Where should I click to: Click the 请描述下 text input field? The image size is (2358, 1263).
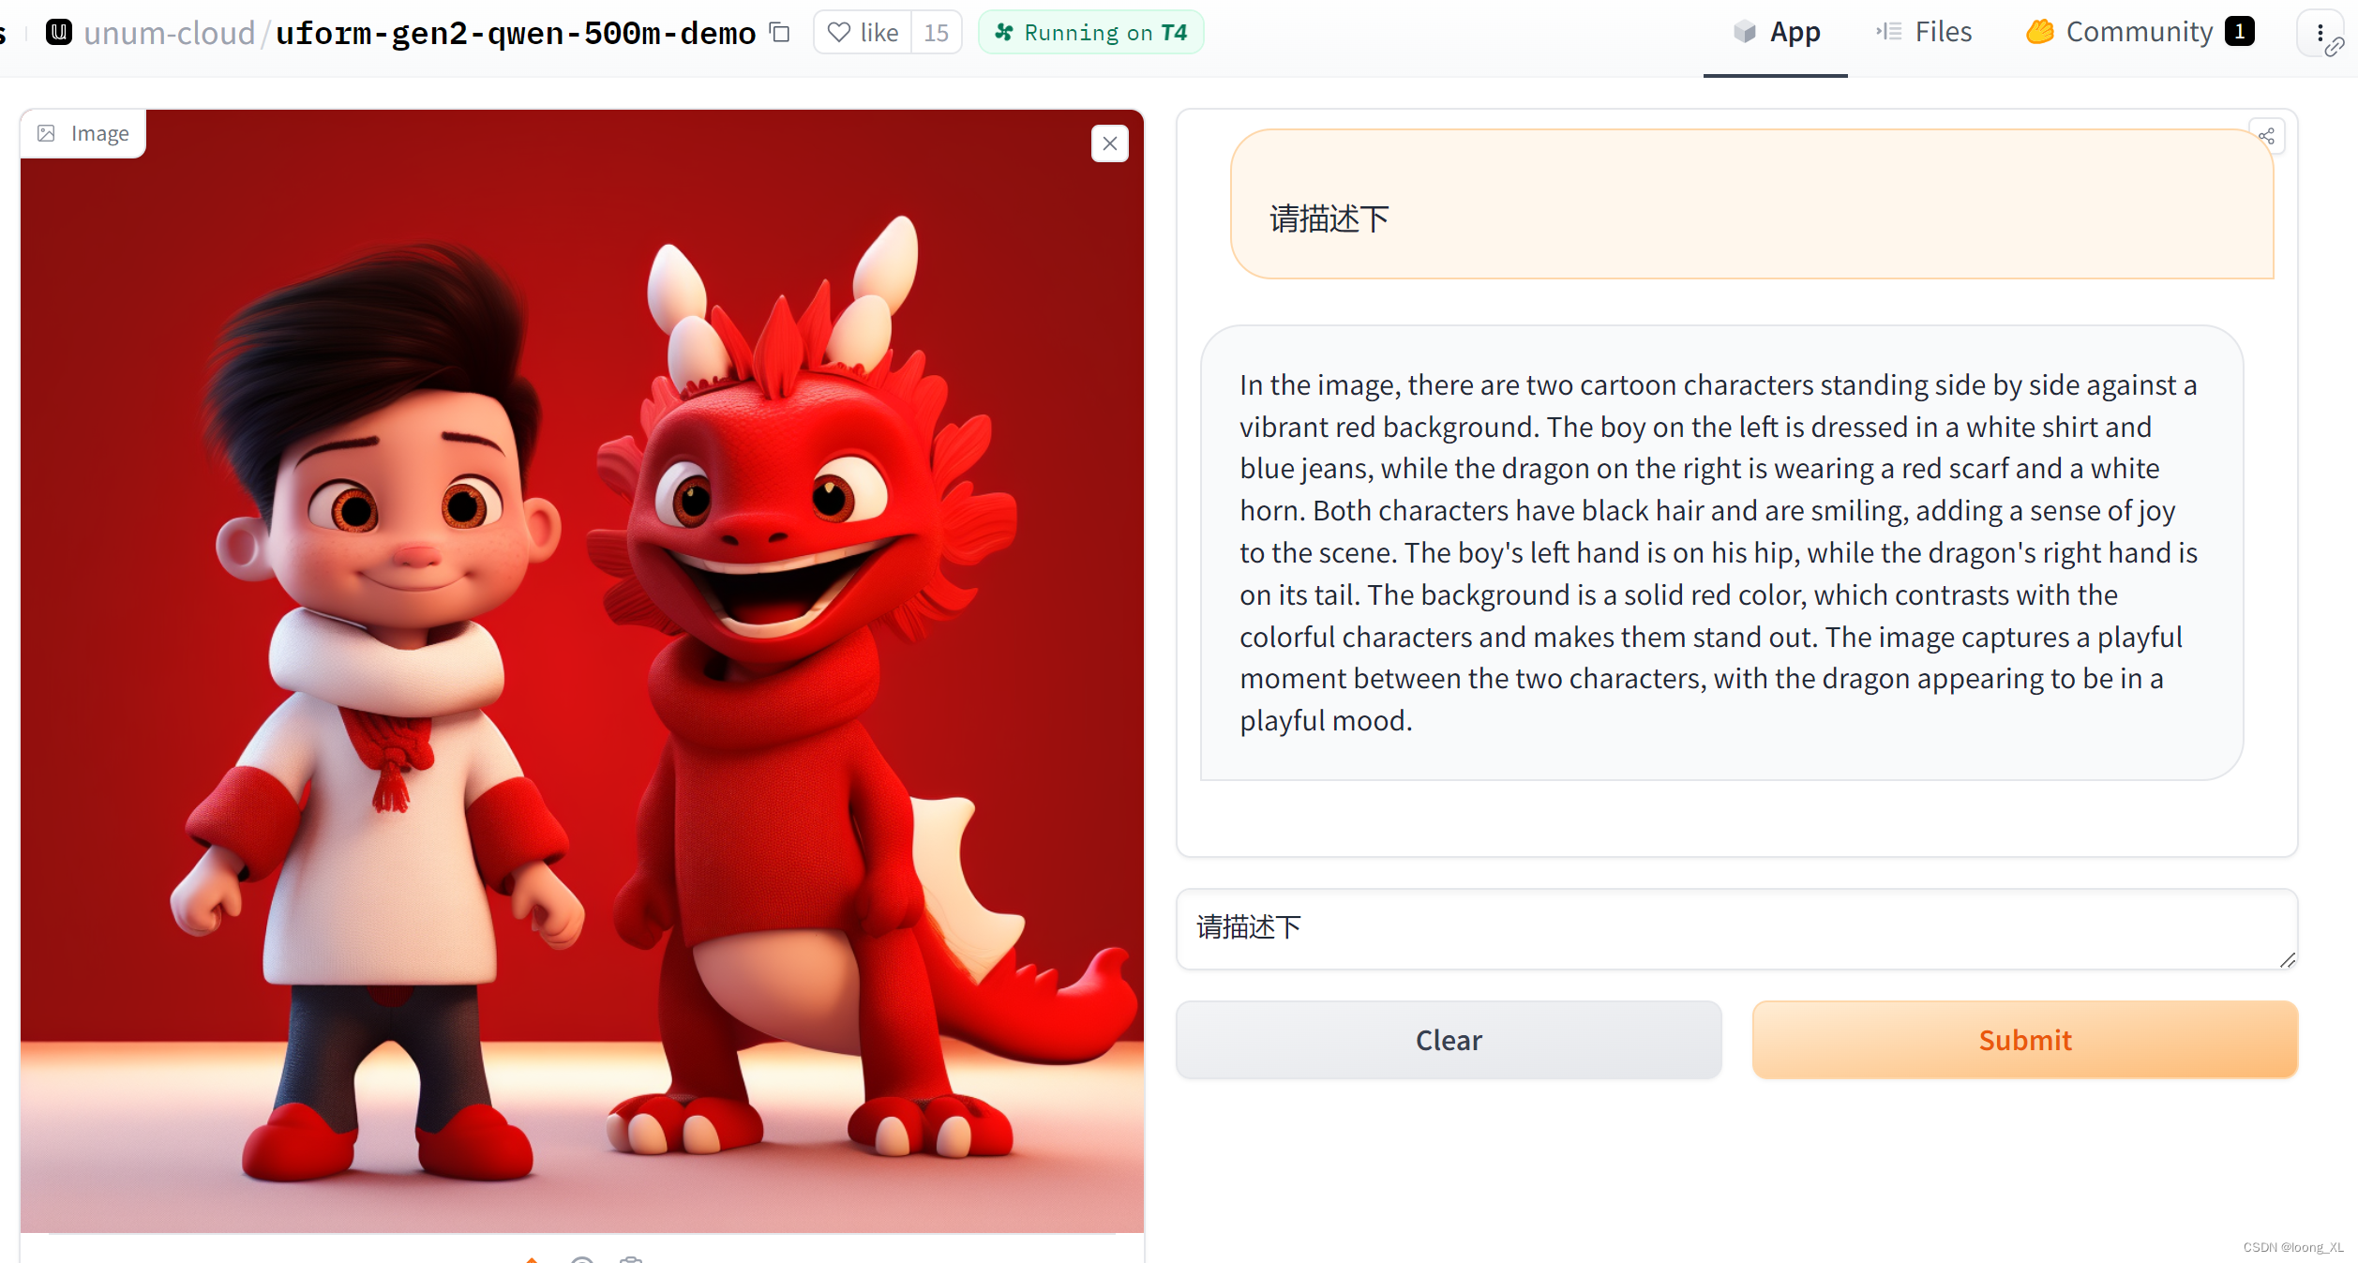pos(1735,926)
